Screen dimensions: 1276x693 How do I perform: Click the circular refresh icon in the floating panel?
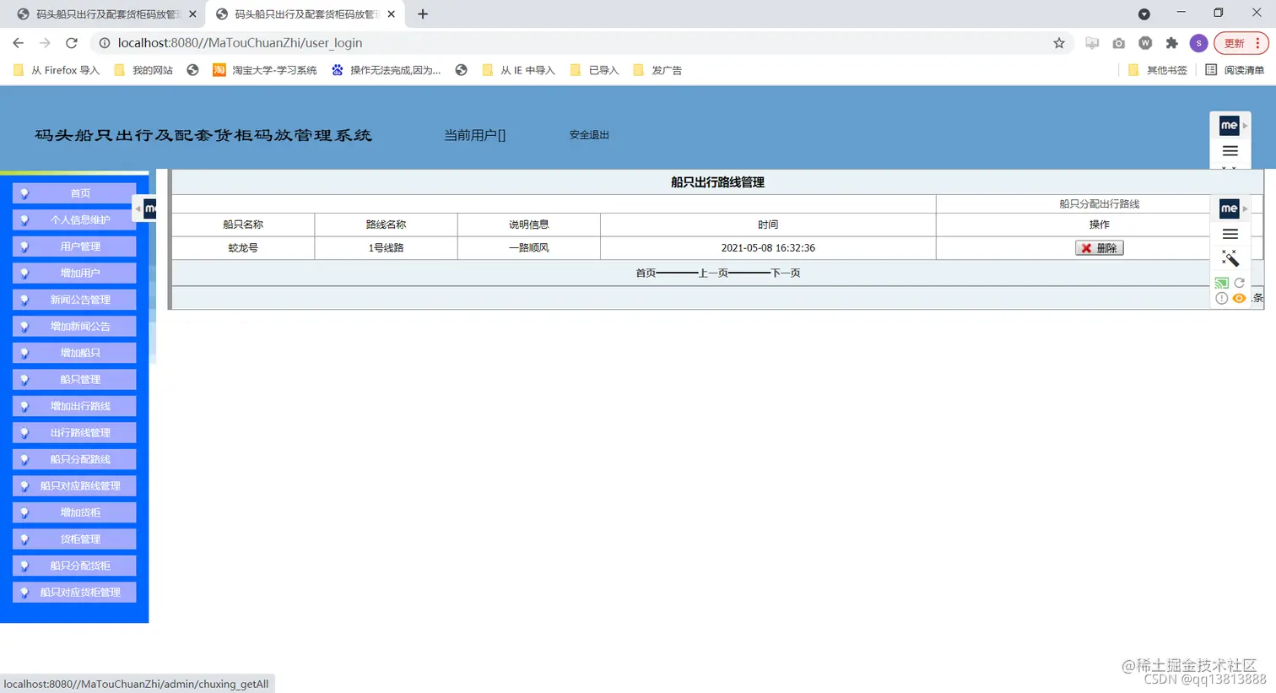pos(1239,283)
